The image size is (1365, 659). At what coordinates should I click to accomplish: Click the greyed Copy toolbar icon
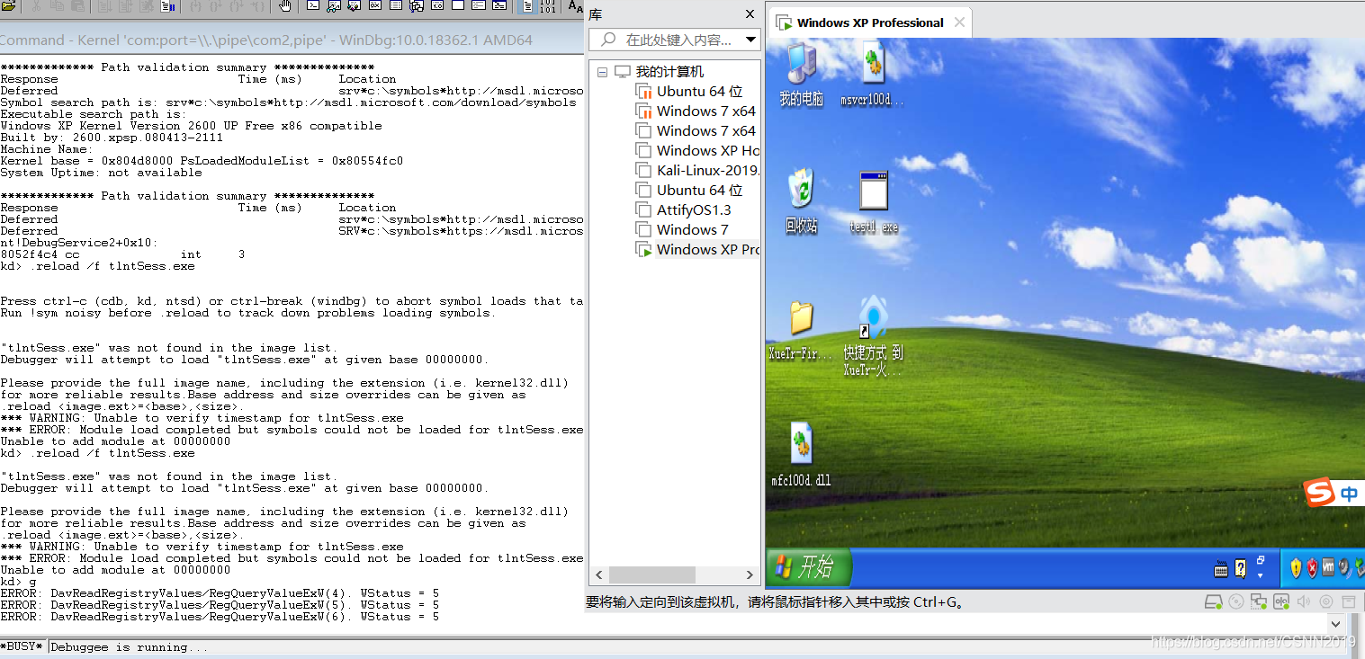(57, 6)
